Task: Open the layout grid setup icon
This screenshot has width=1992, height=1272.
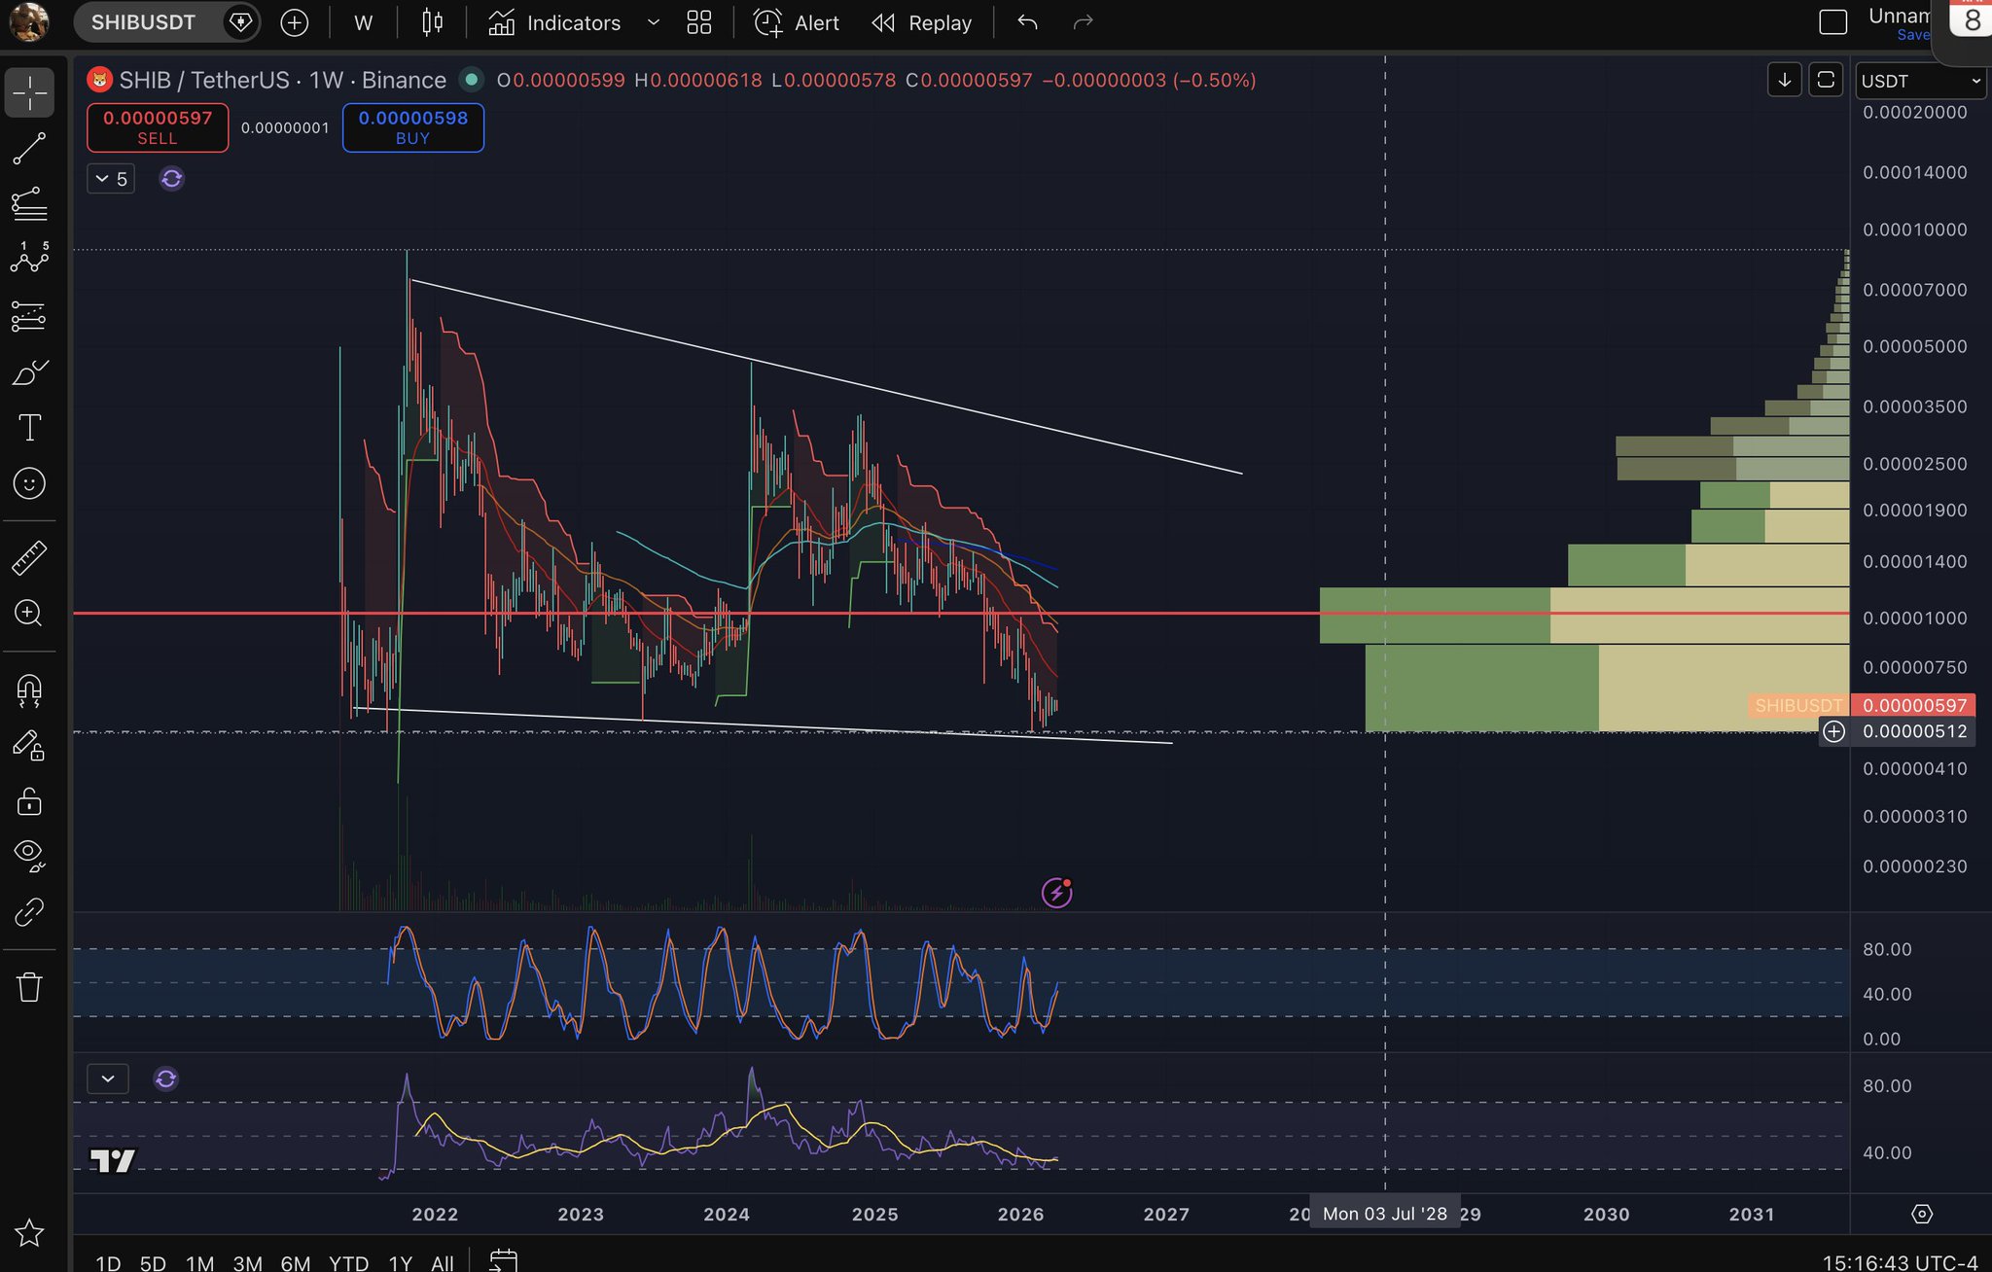Action: [x=698, y=22]
